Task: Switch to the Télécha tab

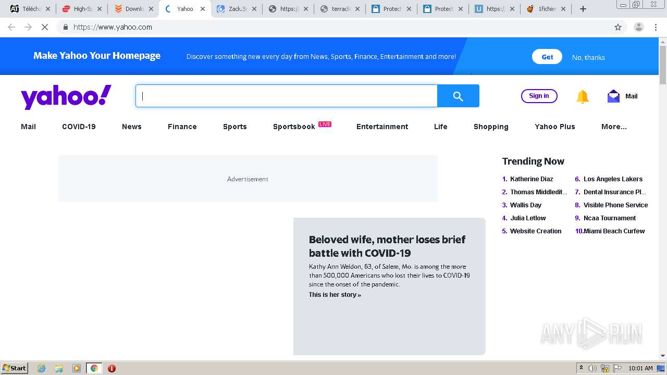Action: (x=31, y=9)
